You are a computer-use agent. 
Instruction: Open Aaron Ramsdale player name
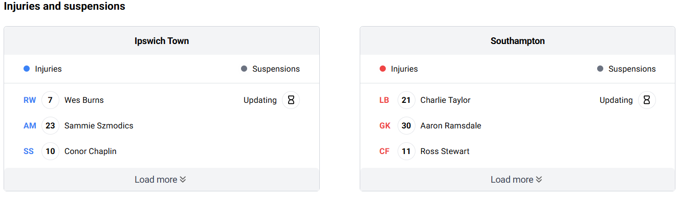451,126
